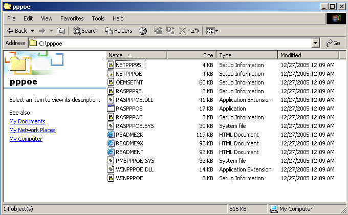Select the README2K HTML document icon

click(x=111, y=135)
